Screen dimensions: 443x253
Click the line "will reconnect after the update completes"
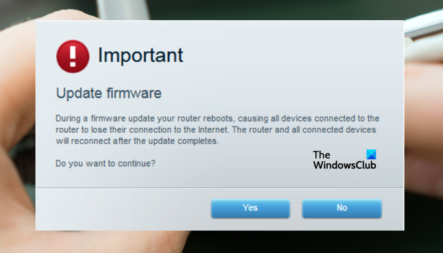coord(137,141)
